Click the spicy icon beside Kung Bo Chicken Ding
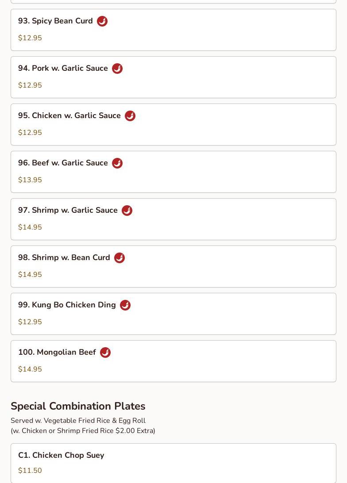This screenshot has height=483, width=347. [125, 305]
